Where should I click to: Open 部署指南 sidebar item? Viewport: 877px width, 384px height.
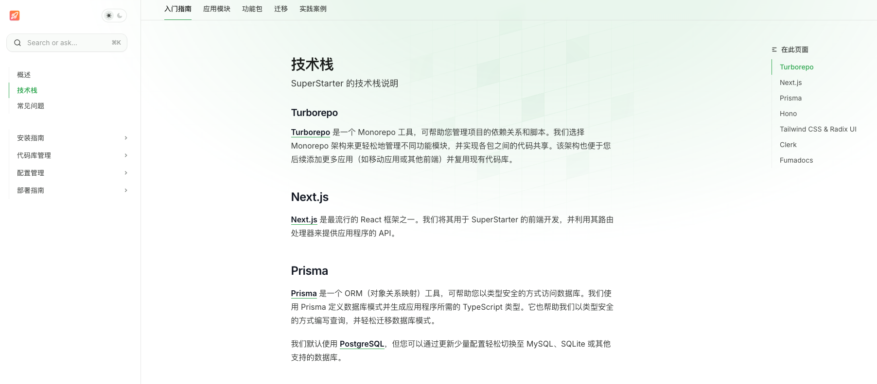tap(31, 190)
